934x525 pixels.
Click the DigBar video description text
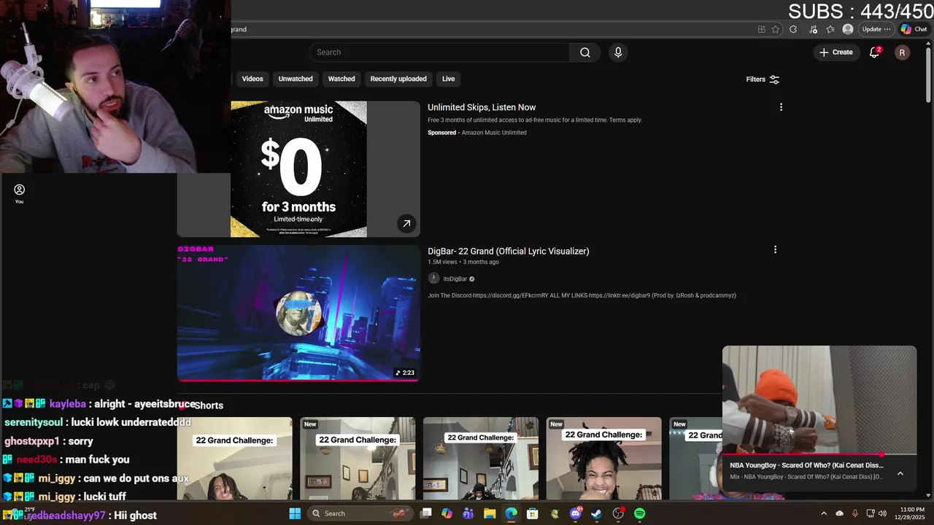582,295
